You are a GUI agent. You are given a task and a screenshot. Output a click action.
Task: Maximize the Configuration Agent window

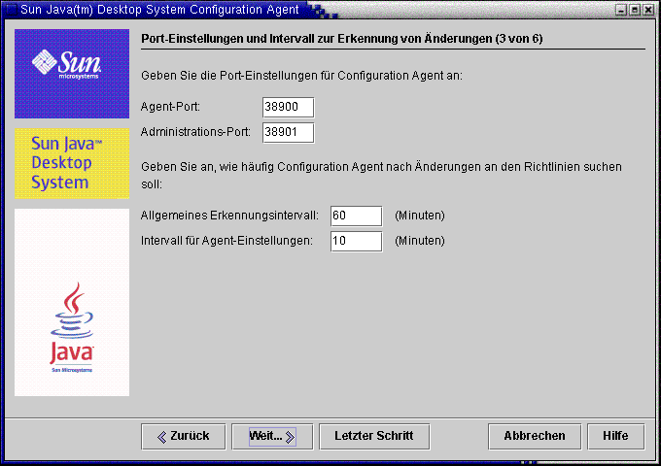click(x=635, y=10)
